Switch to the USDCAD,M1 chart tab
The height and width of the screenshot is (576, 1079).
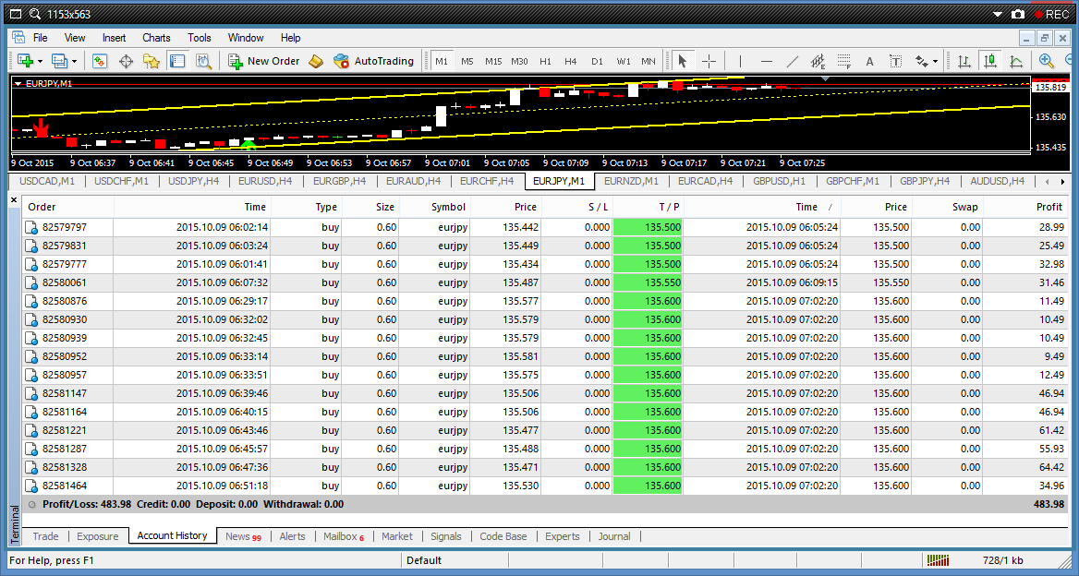(47, 181)
